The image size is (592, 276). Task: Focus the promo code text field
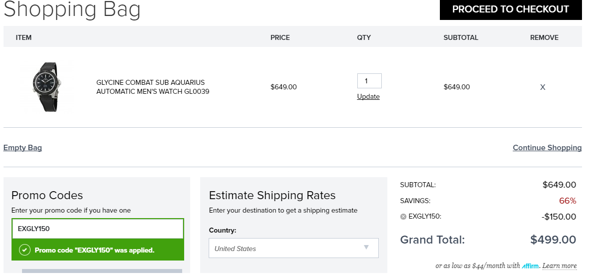(98, 229)
